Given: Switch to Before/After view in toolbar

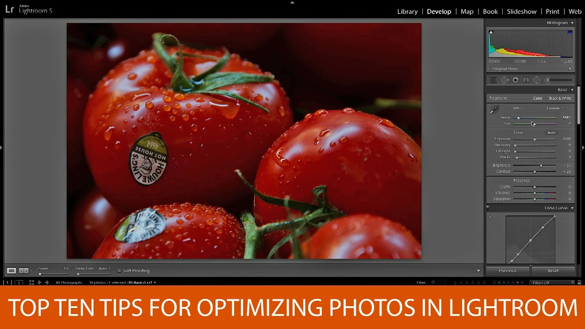Looking at the screenshot, I should (23, 271).
